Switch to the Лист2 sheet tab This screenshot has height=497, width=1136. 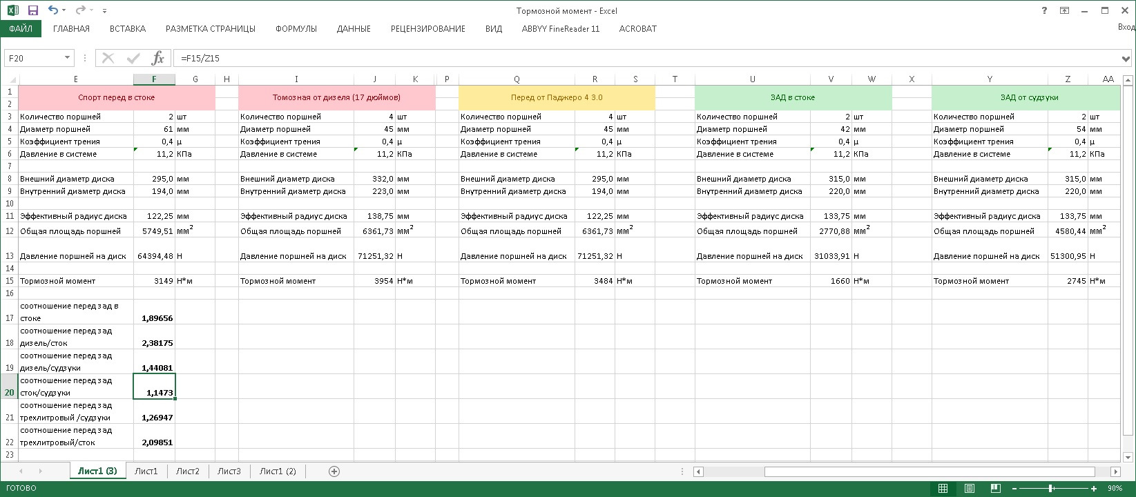pos(187,471)
